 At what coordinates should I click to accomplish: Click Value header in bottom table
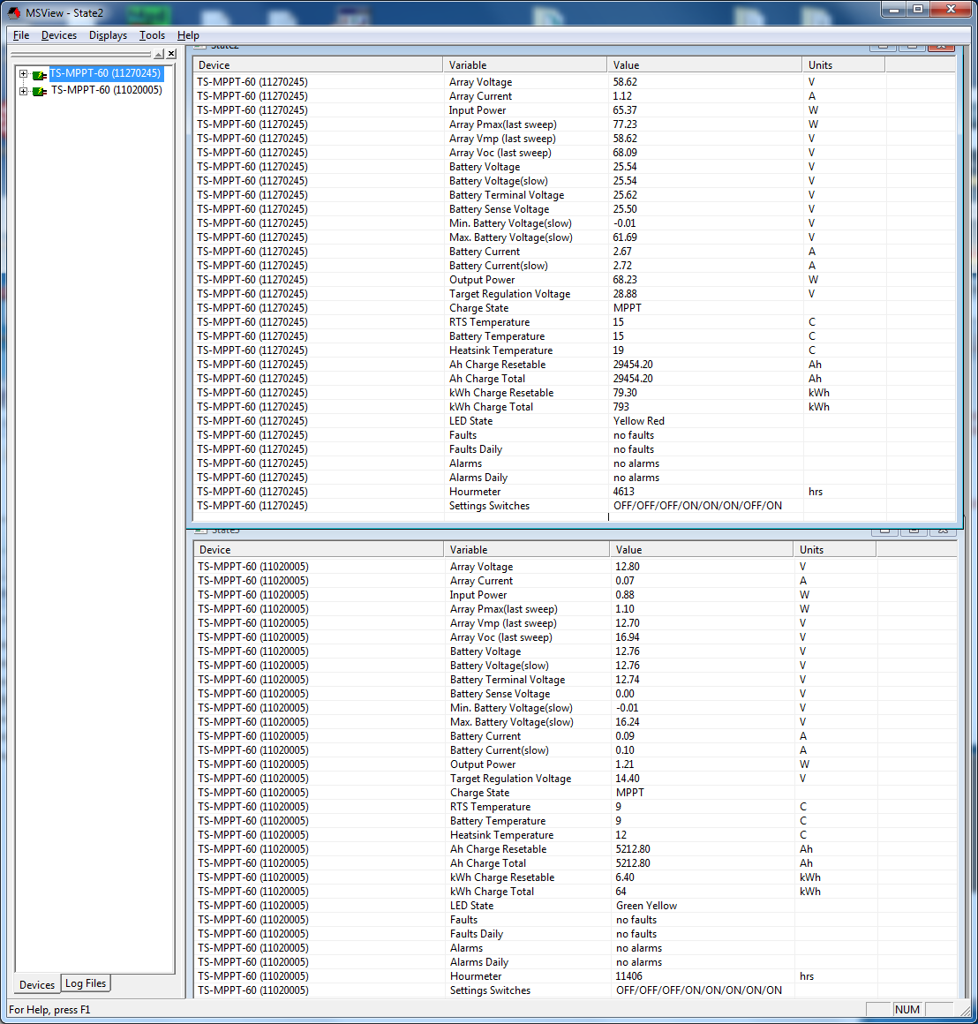(x=701, y=550)
